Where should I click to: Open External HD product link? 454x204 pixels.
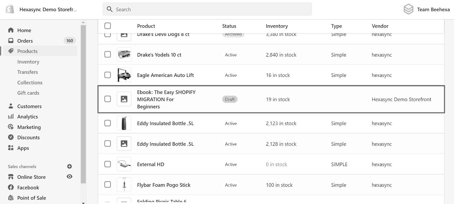pyautogui.click(x=151, y=164)
